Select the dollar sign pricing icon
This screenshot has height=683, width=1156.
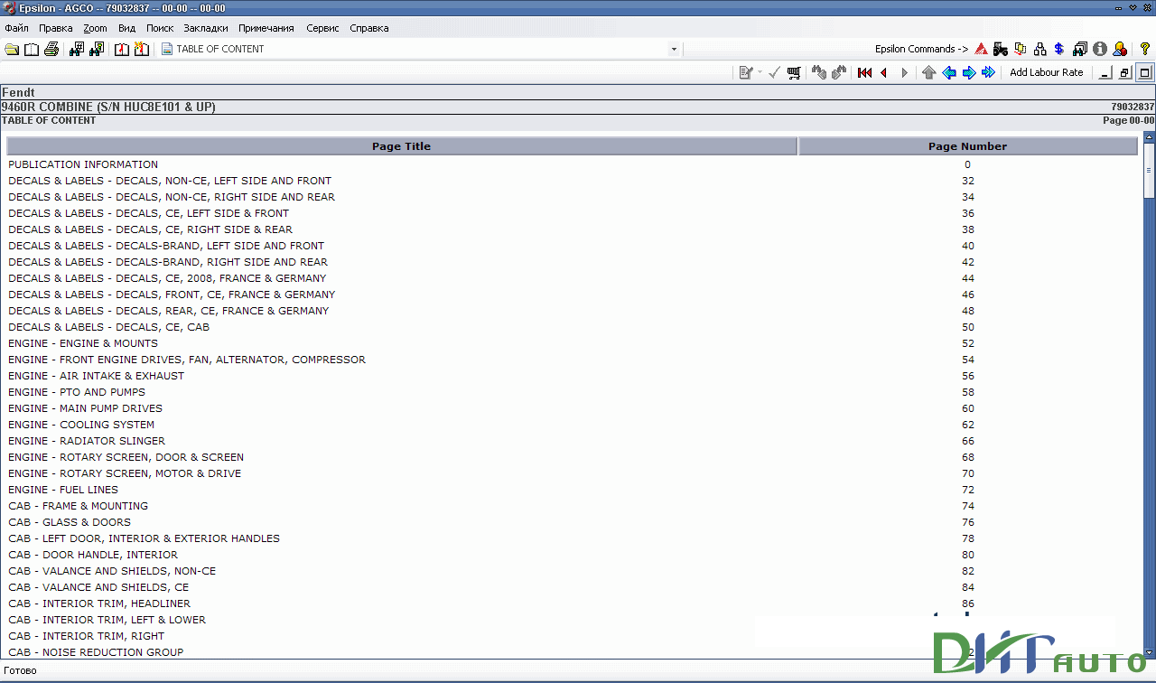(1058, 49)
